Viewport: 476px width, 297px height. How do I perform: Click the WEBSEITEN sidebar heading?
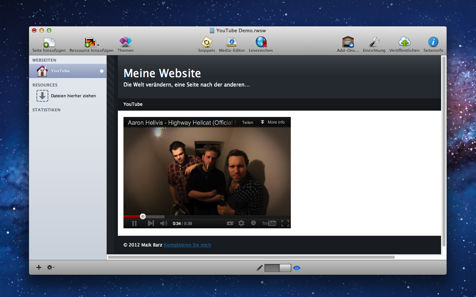click(44, 60)
